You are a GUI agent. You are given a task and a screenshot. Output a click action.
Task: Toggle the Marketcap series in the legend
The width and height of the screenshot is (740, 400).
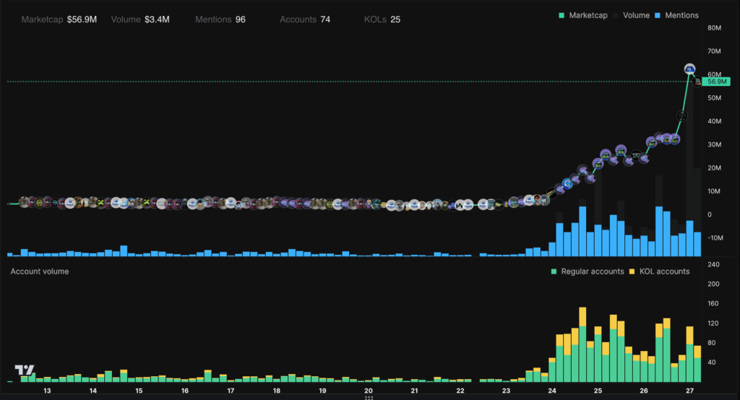pyautogui.click(x=587, y=15)
